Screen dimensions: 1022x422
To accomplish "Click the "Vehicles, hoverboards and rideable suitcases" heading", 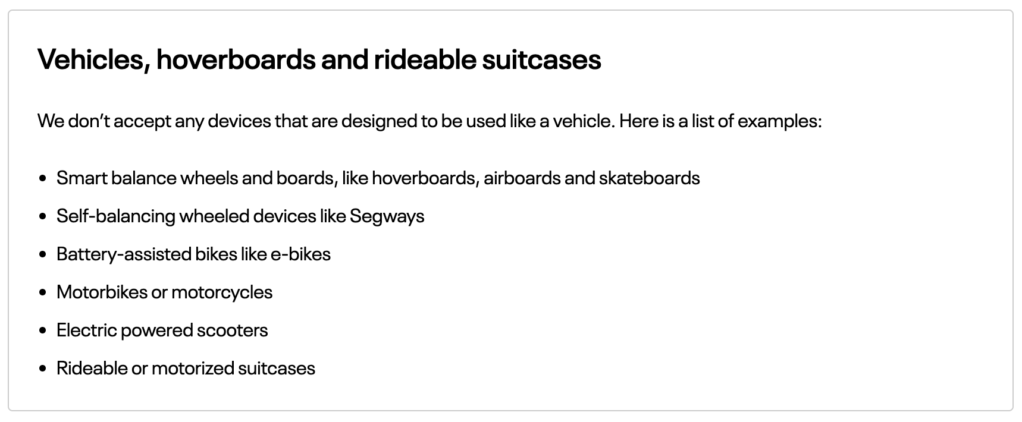I will (x=319, y=59).
